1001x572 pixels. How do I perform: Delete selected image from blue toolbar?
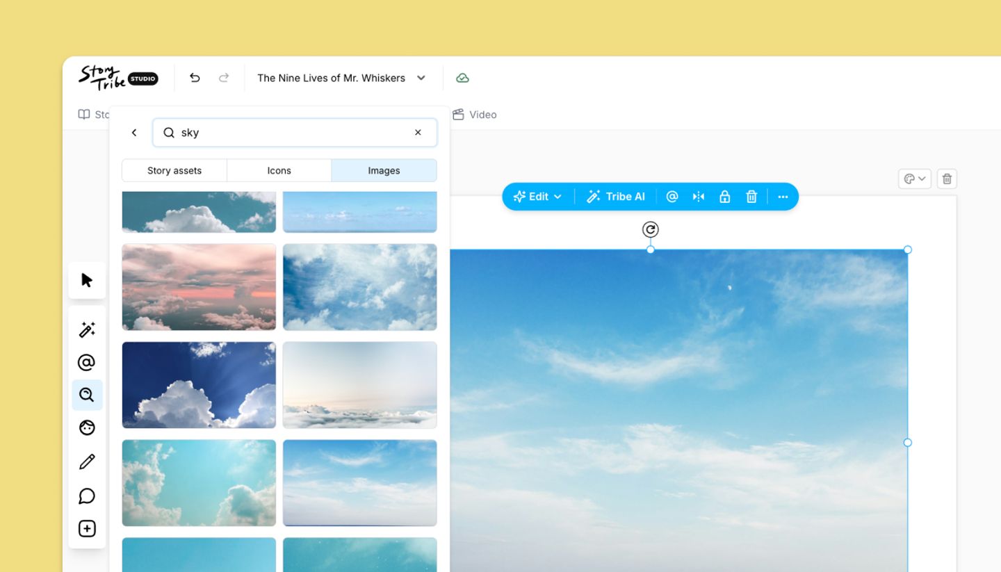[x=751, y=197]
